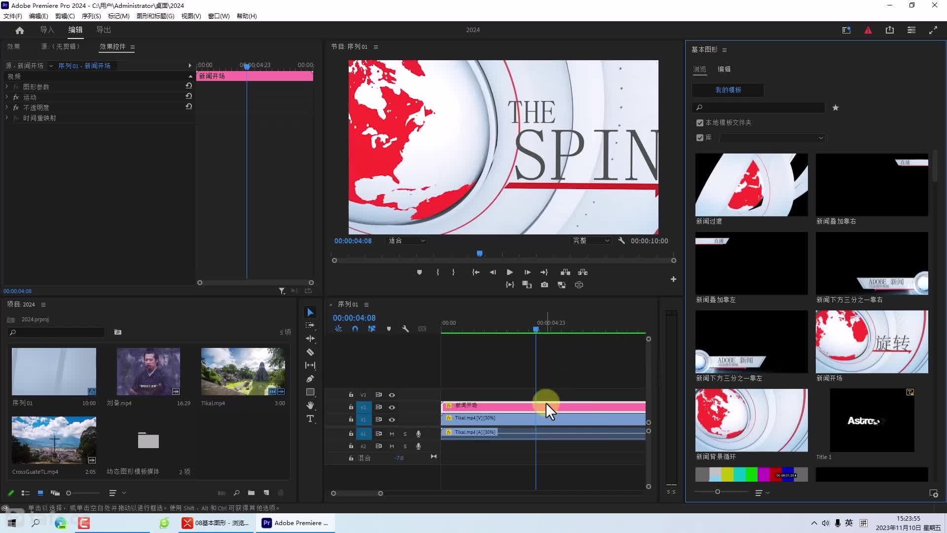Open the Sequence menu
Screen dimensions: 947x533
pos(91,16)
